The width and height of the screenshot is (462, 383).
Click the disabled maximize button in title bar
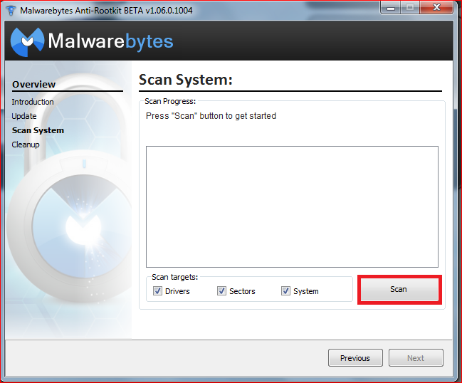[x=410, y=7]
